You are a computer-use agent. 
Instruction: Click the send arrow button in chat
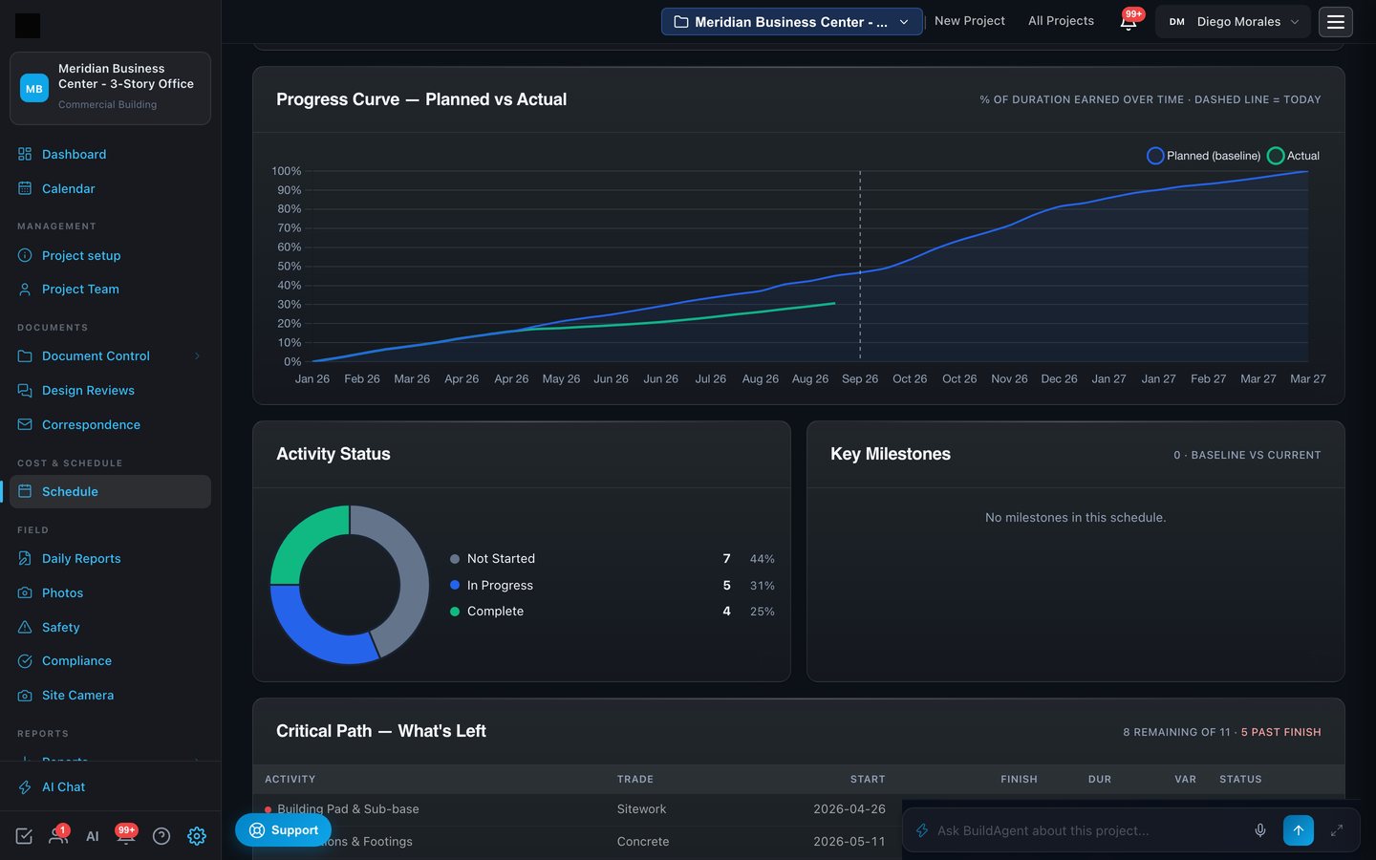(1299, 830)
